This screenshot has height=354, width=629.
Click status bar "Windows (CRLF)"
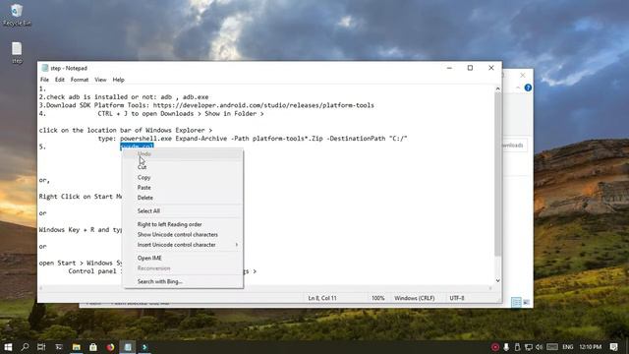[x=415, y=298]
